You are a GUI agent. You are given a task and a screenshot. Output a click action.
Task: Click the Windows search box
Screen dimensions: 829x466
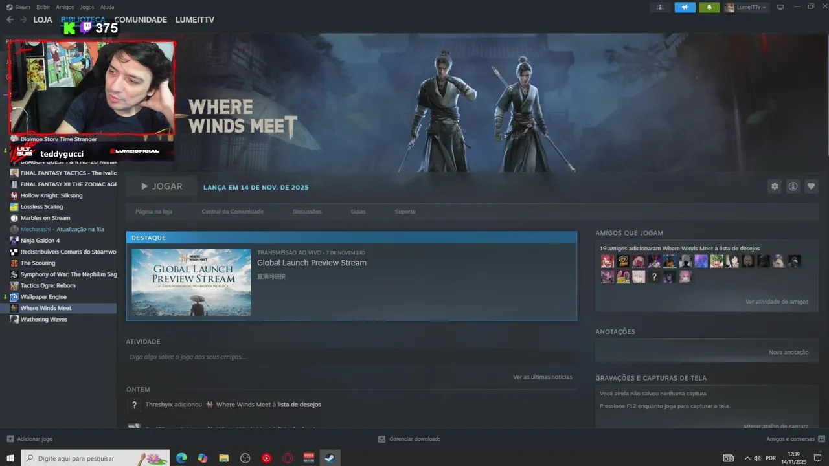95,458
